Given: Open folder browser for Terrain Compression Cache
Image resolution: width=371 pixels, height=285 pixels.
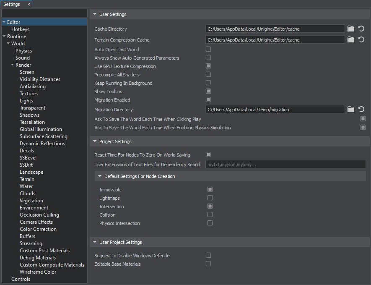Looking at the screenshot, I should click(351, 40).
